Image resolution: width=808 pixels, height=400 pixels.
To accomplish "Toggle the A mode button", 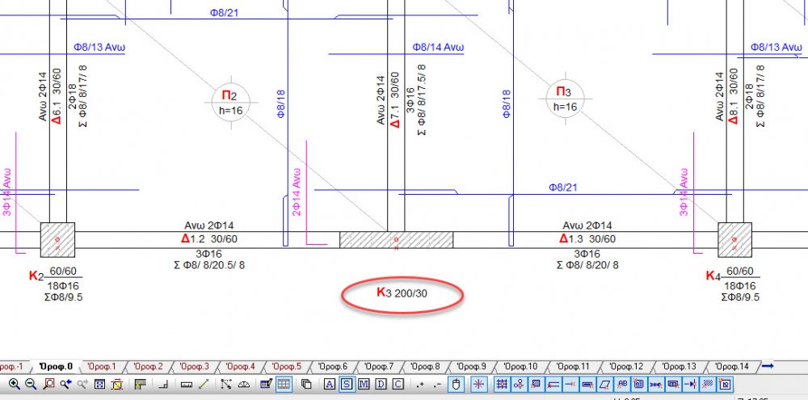I will [329, 384].
